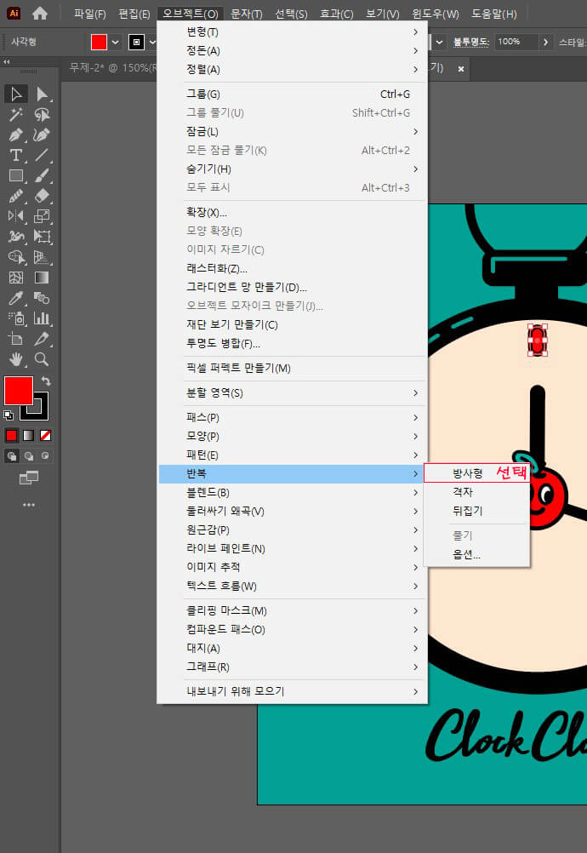Set paint type to None
The height and width of the screenshot is (853, 587).
pyautogui.click(x=46, y=435)
